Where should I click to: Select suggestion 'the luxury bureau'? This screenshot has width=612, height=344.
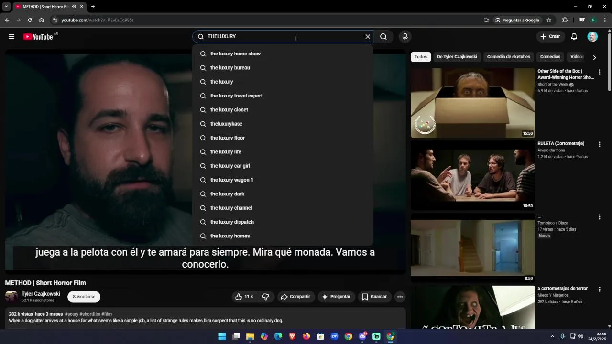(283, 68)
